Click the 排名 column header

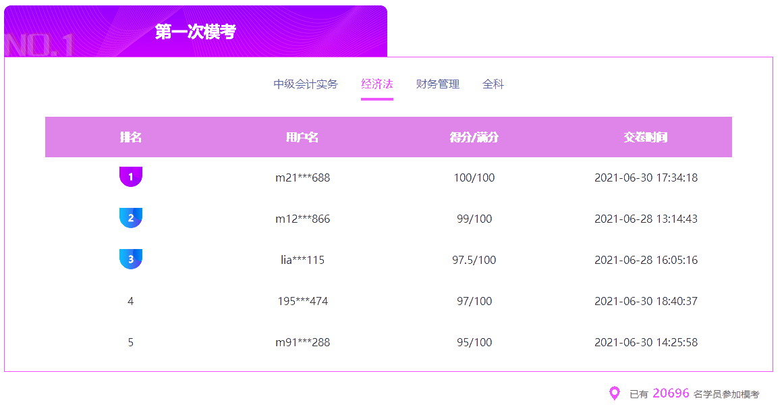tap(131, 136)
